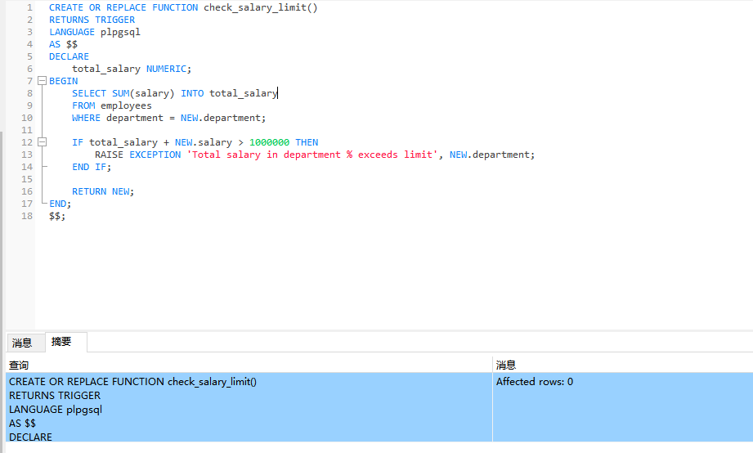Collapse the BEGIN block fold marker
Screen dimensions: 753x453
coord(43,81)
